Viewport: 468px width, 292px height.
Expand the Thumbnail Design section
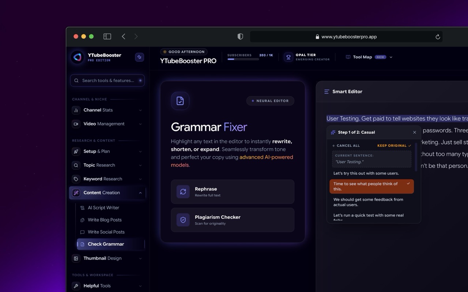pos(140,258)
